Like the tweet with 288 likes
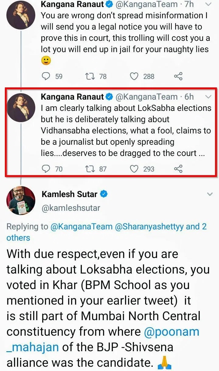Viewport: 219px width, 371px height. (134, 76)
